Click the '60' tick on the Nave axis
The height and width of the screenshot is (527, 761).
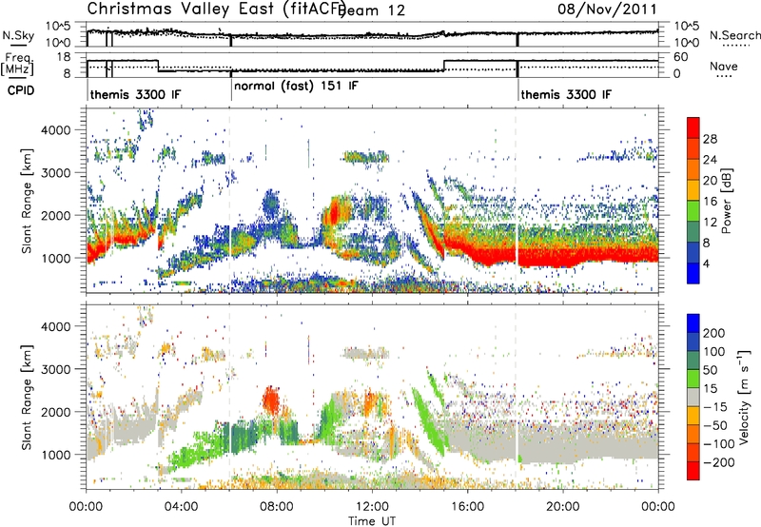(681, 57)
